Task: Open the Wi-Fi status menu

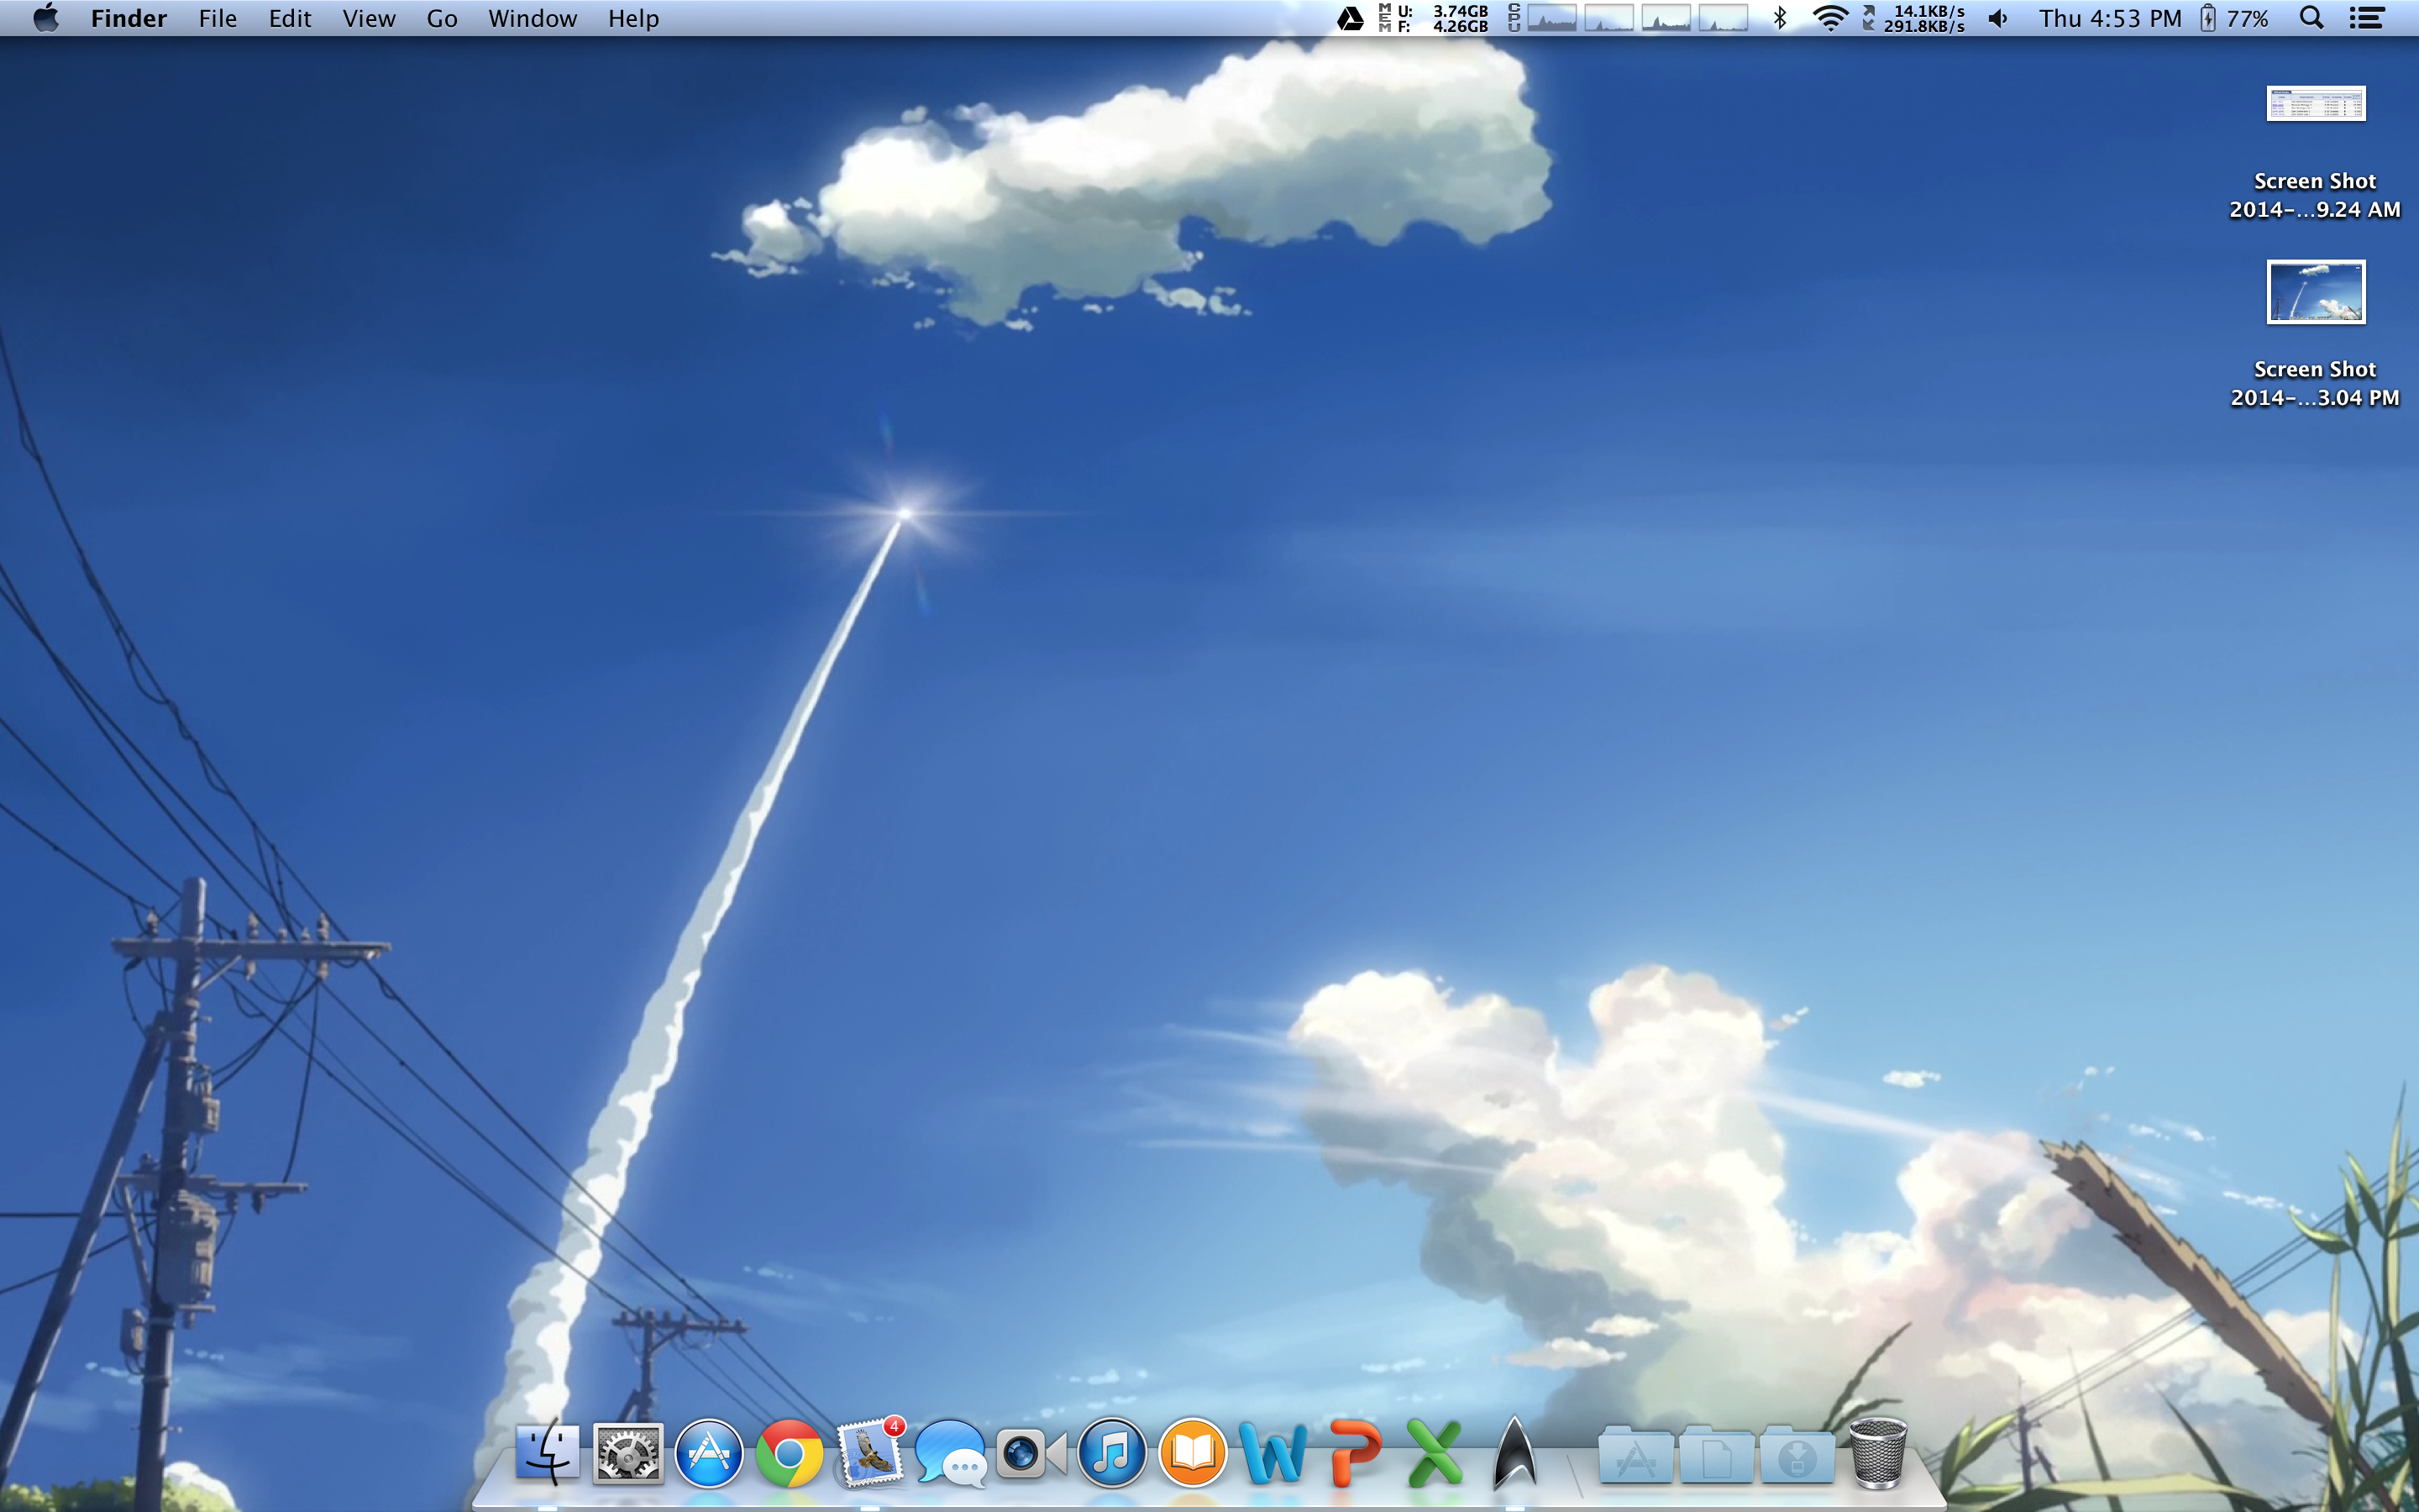Action: [x=1829, y=18]
